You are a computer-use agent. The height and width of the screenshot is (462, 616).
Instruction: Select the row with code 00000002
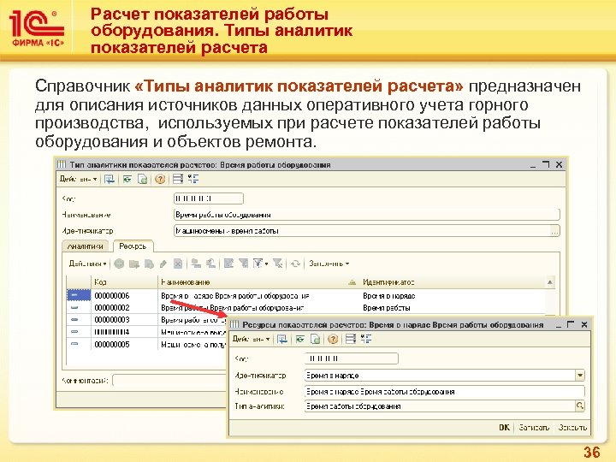306,308
